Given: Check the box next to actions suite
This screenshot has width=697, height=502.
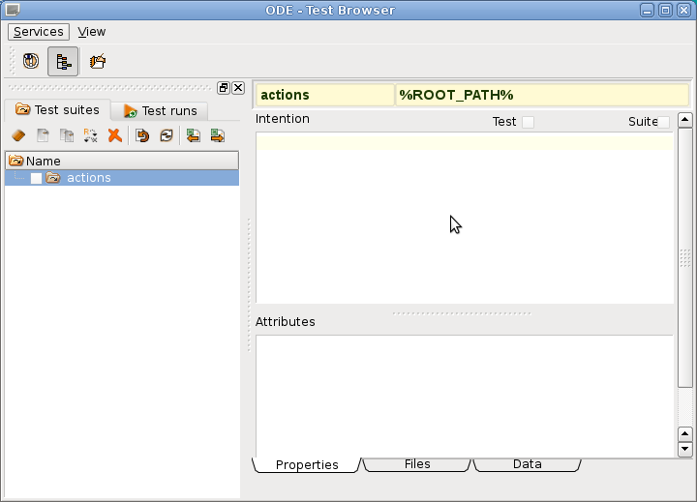Looking at the screenshot, I should [x=36, y=178].
